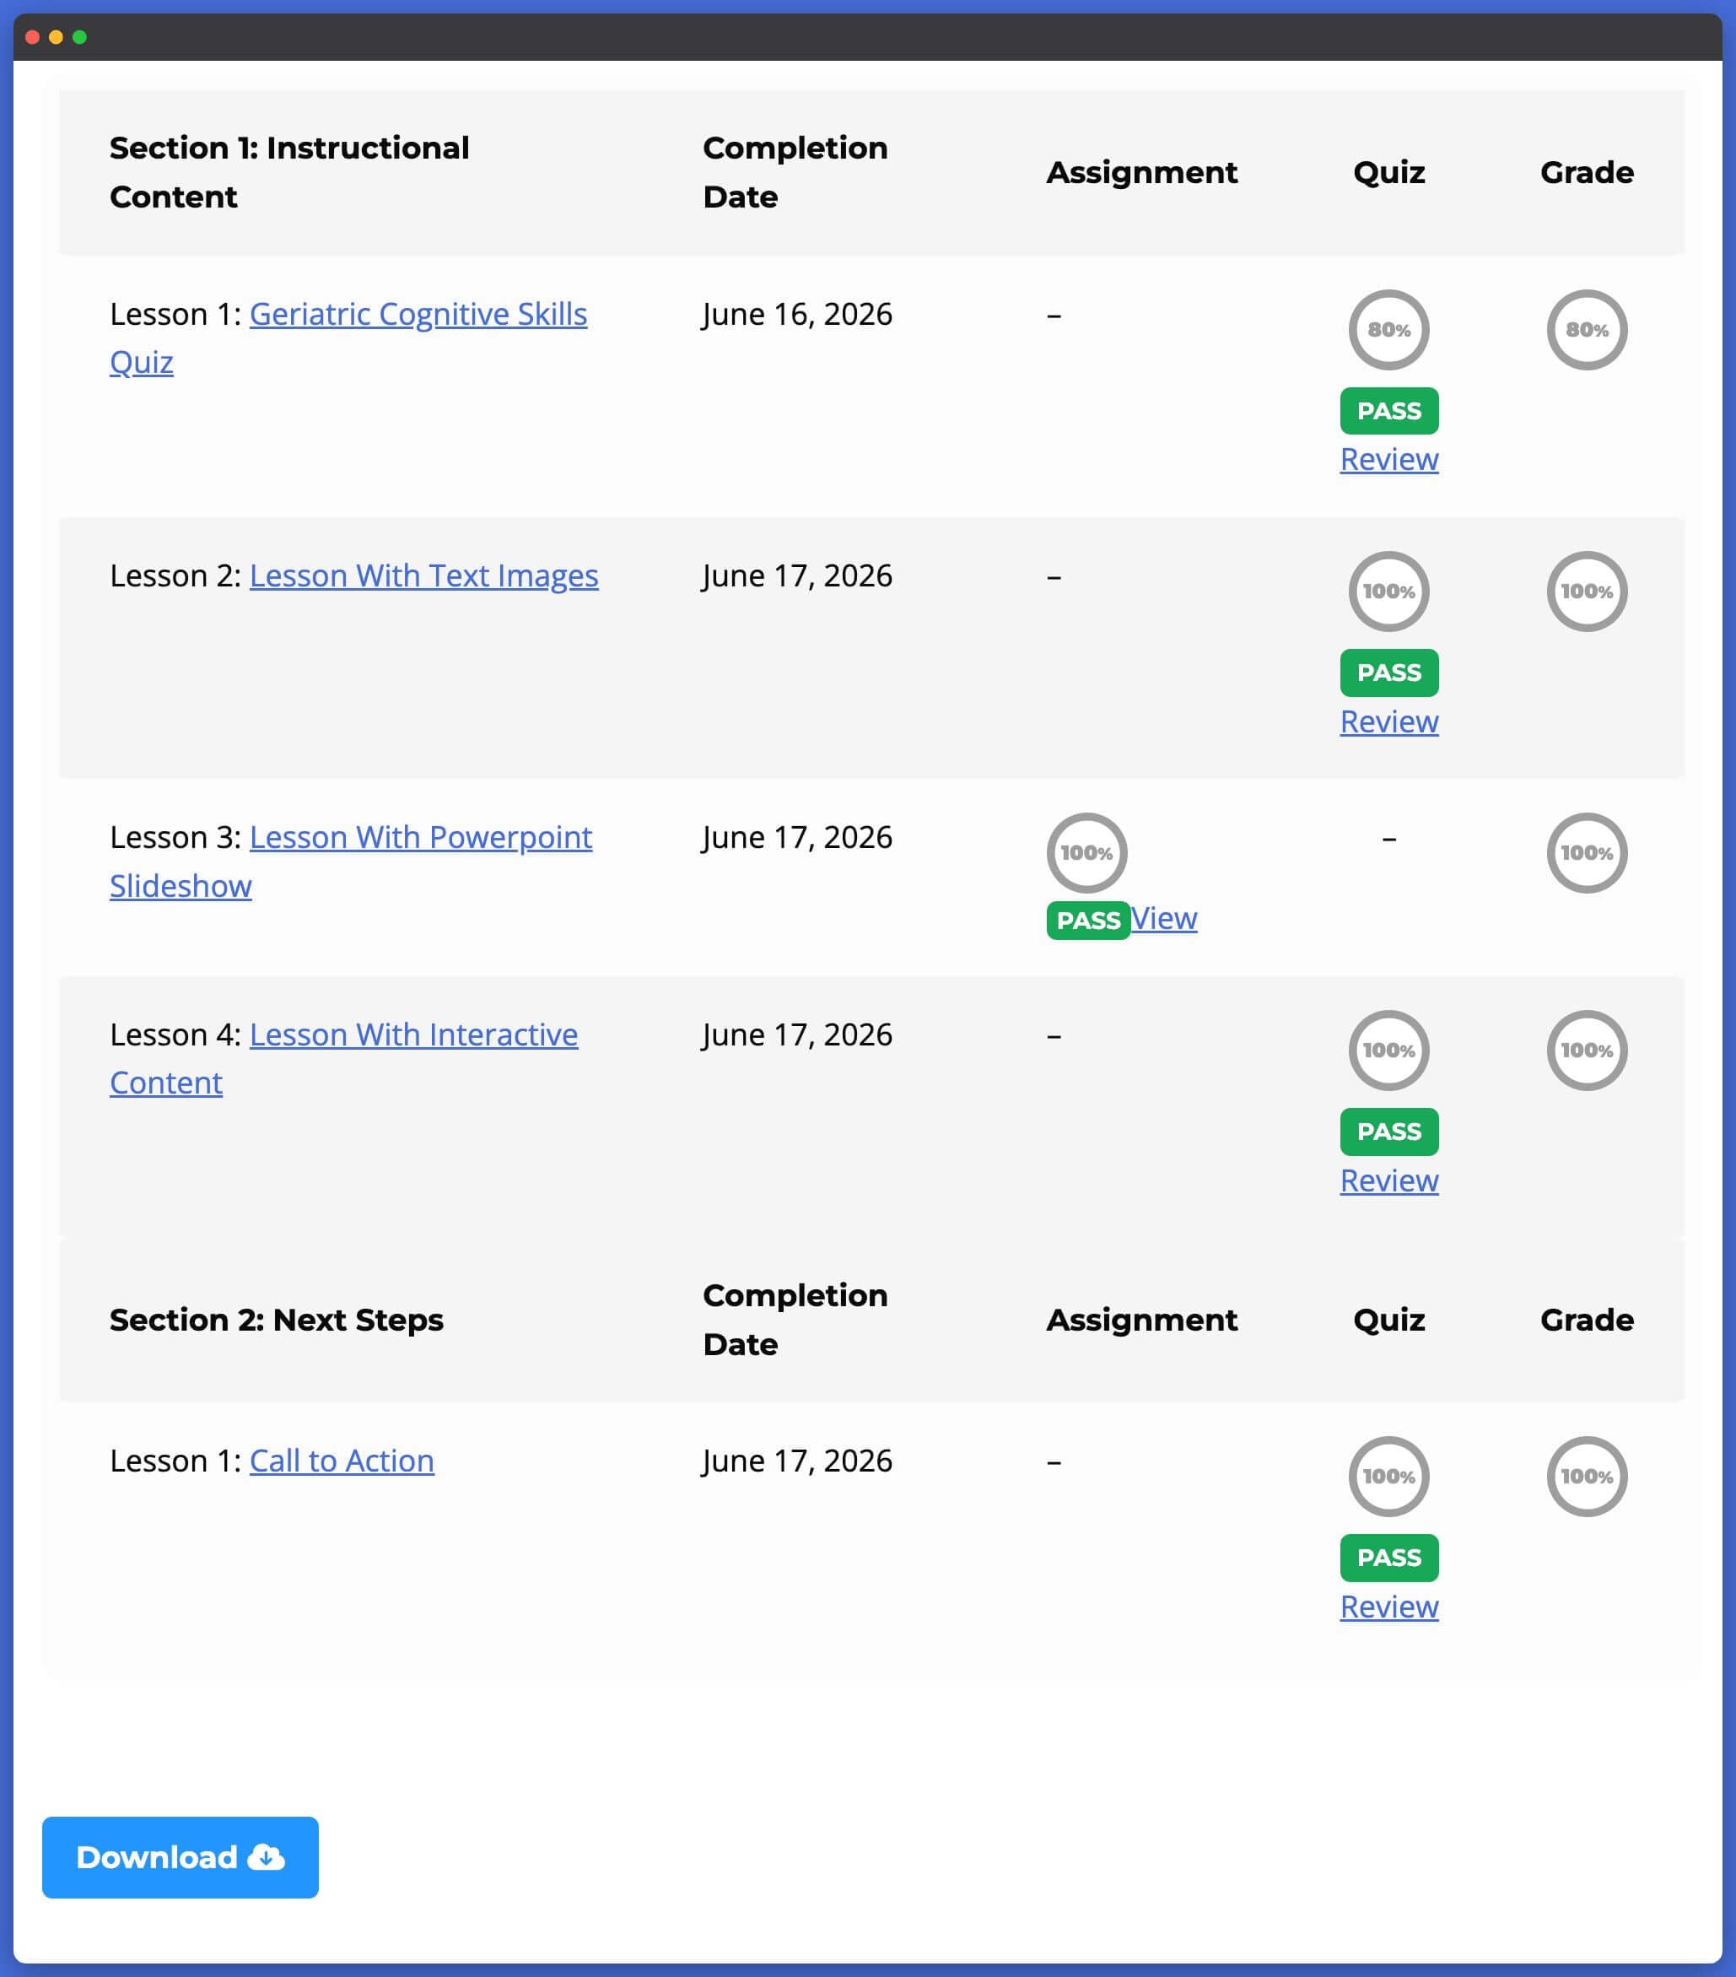Click the completion date of Call to Action
Viewport: 1736px width, 1977px height.
(x=797, y=1461)
